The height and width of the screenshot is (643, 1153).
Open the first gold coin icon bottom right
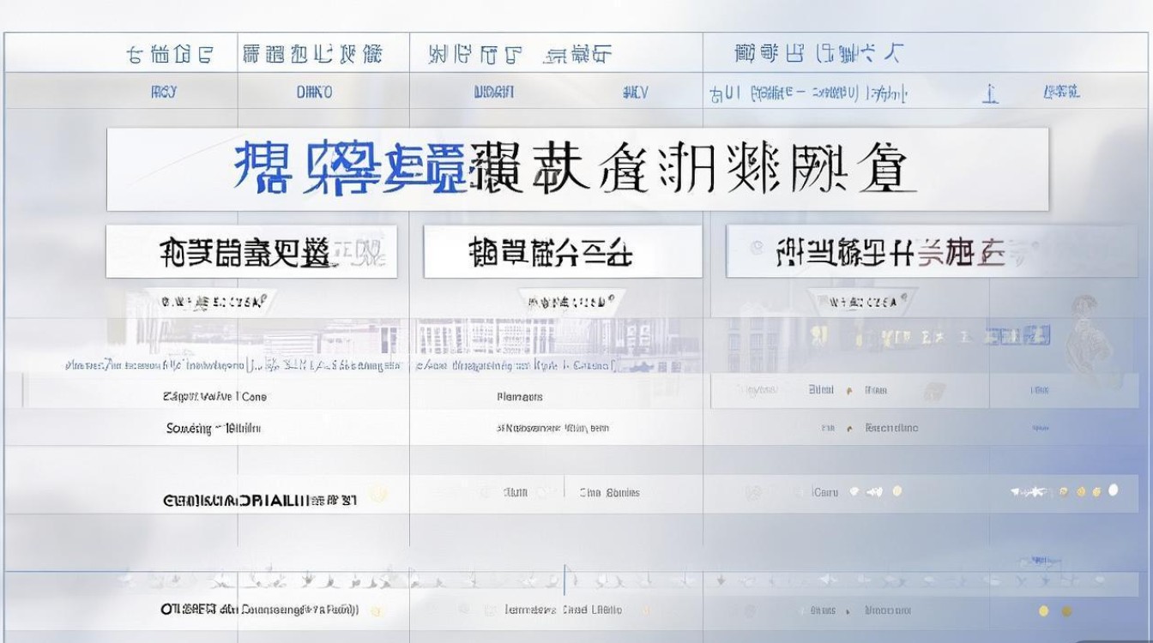[1062, 490]
